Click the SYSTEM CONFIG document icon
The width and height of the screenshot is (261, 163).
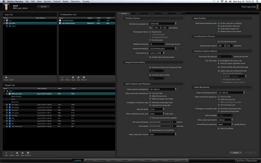[x=60, y=21]
